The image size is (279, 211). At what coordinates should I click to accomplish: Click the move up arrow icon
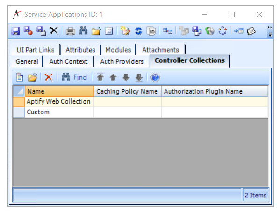(x=113, y=77)
